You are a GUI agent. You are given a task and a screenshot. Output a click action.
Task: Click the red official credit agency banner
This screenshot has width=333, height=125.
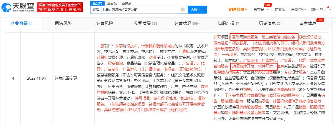coord(60,7)
